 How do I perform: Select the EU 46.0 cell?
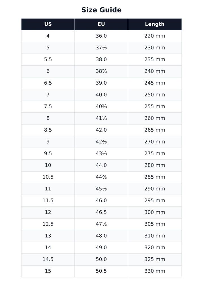101,201
